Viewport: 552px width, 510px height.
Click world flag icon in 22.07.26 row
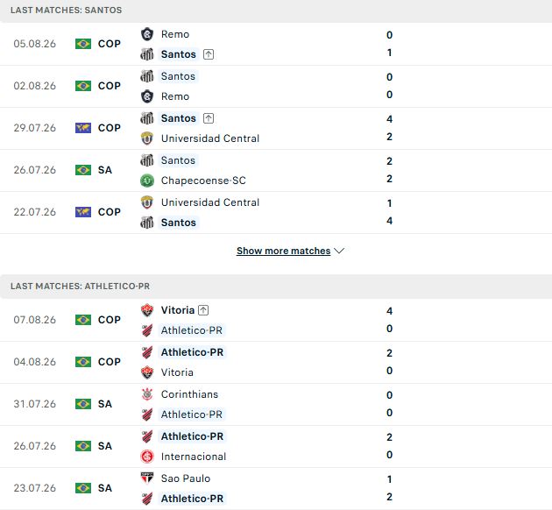tap(83, 212)
